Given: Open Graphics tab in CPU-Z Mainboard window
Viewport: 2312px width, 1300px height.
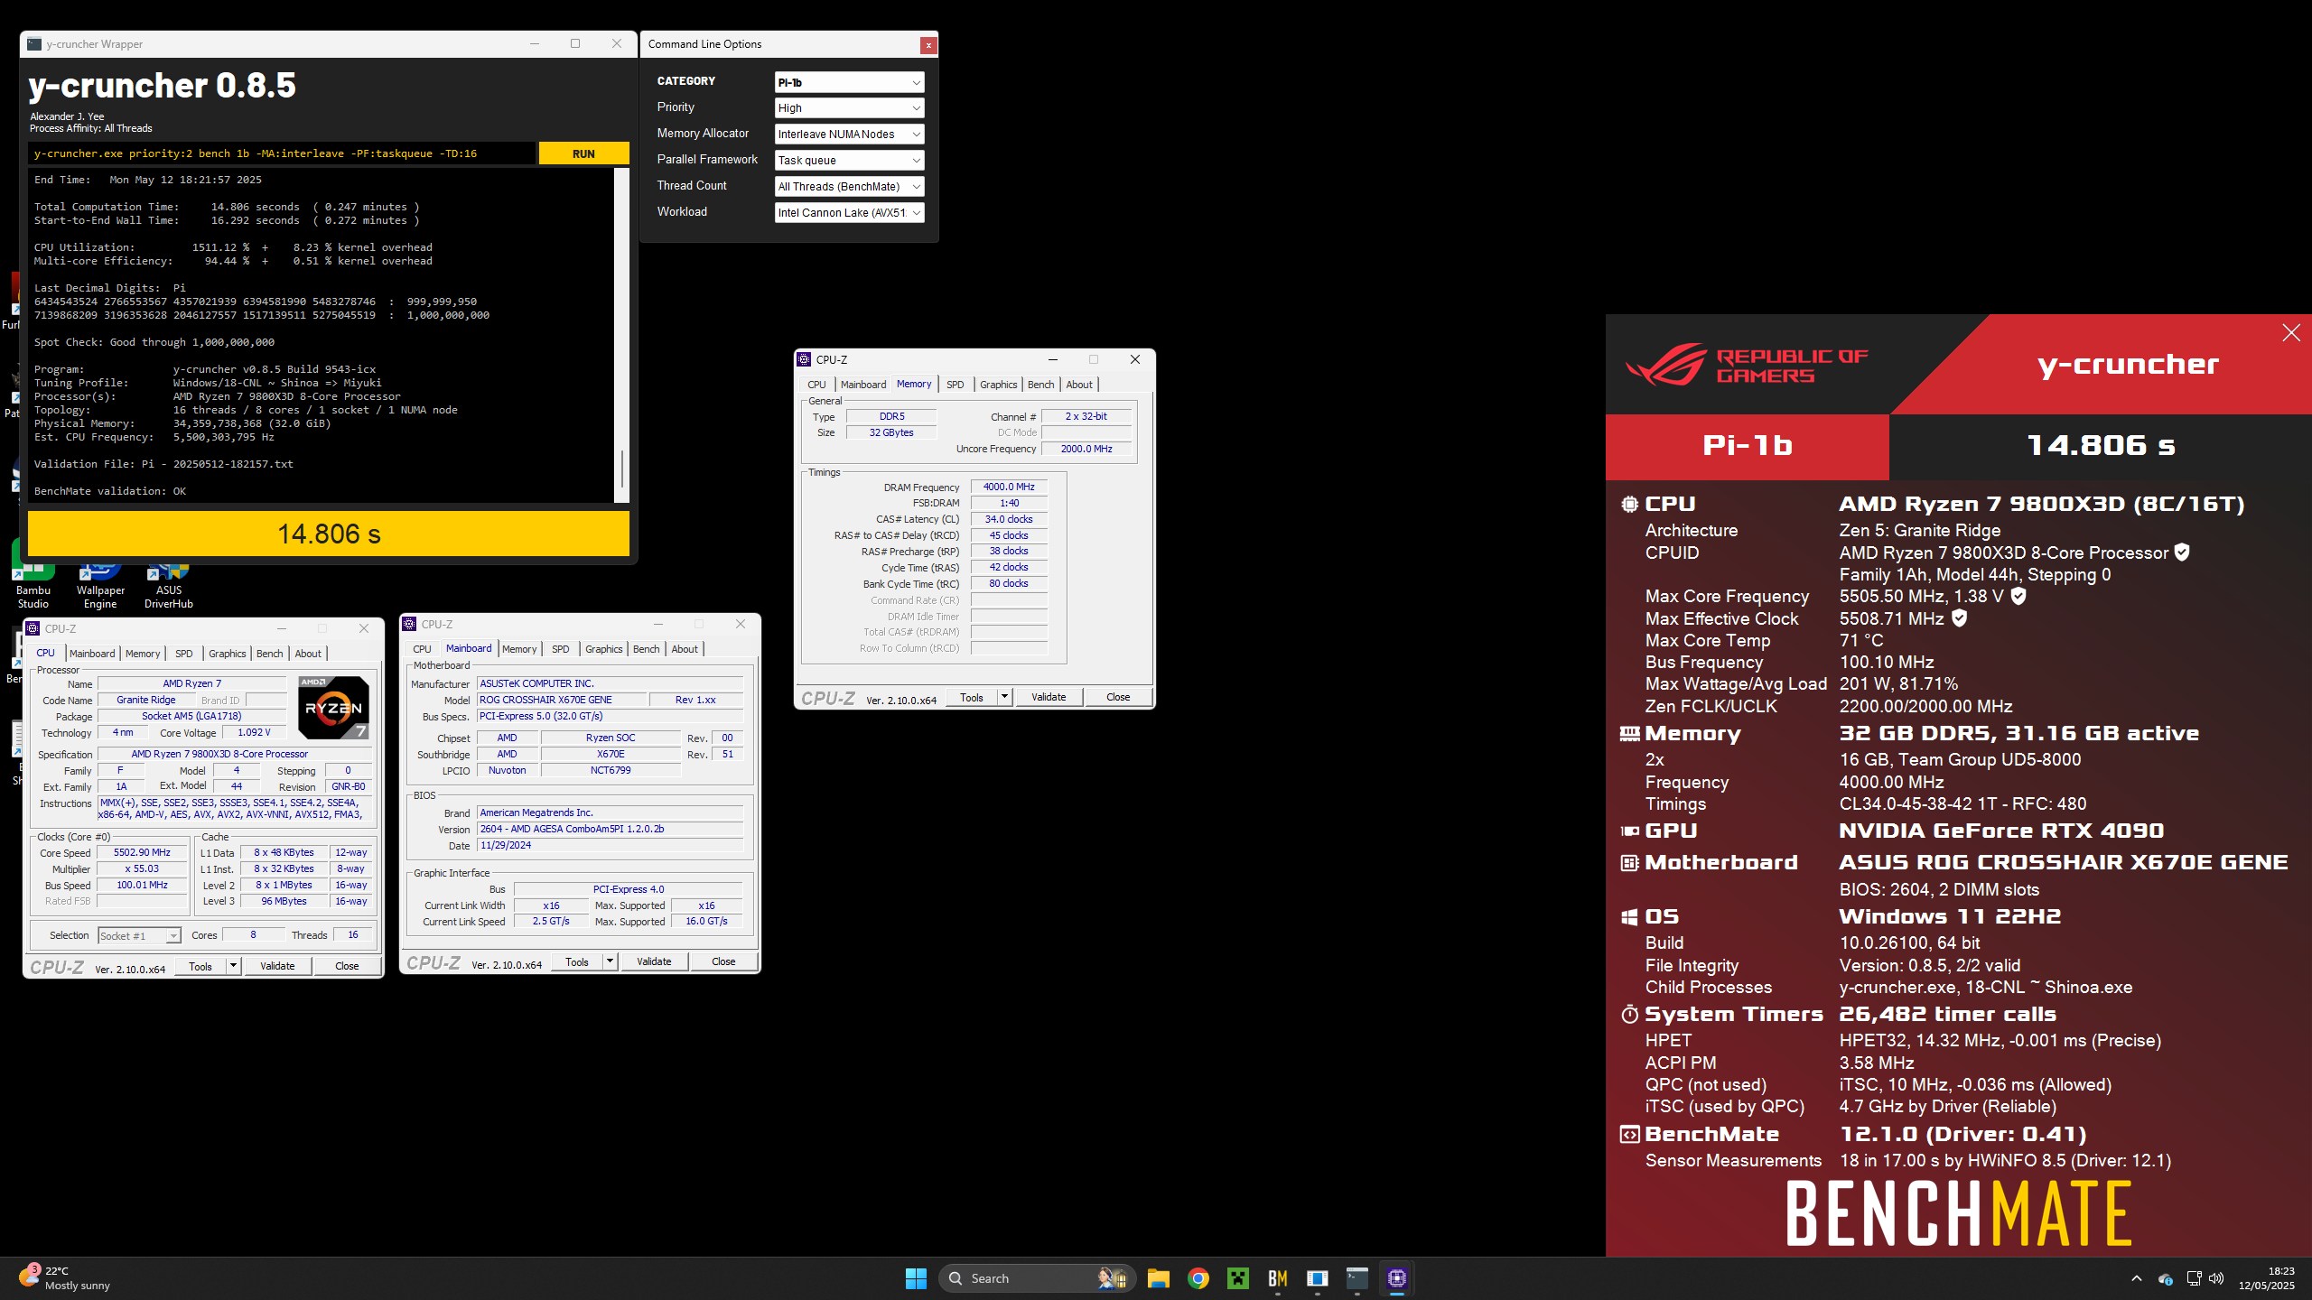Looking at the screenshot, I should [x=603, y=649].
